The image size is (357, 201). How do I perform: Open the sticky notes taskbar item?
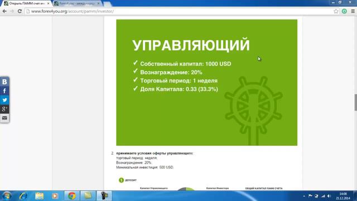(x=88, y=196)
